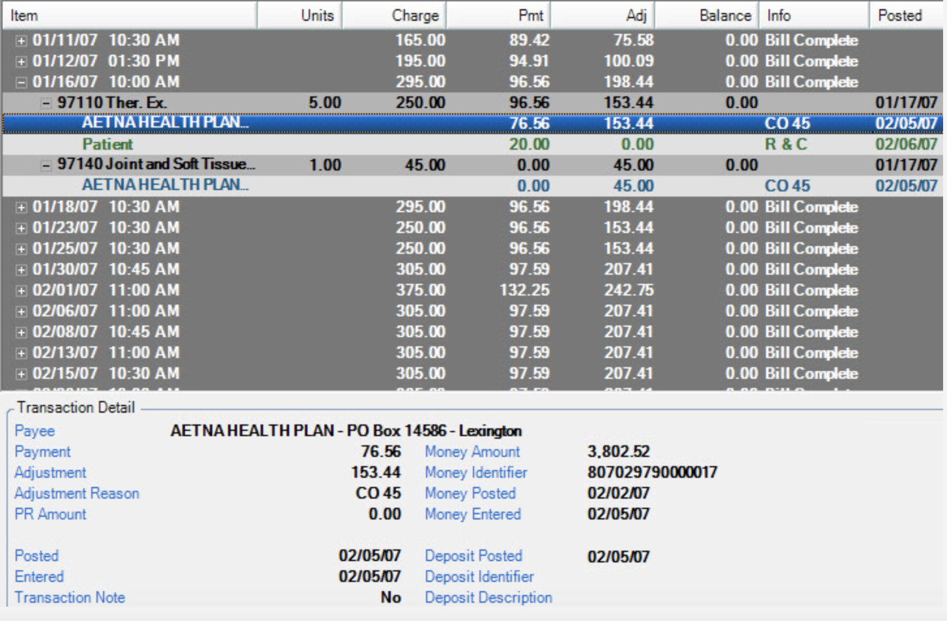Click the plus icon beside 01/25/07 10:30 AM
This screenshot has width=947, height=621.
[20, 248]
